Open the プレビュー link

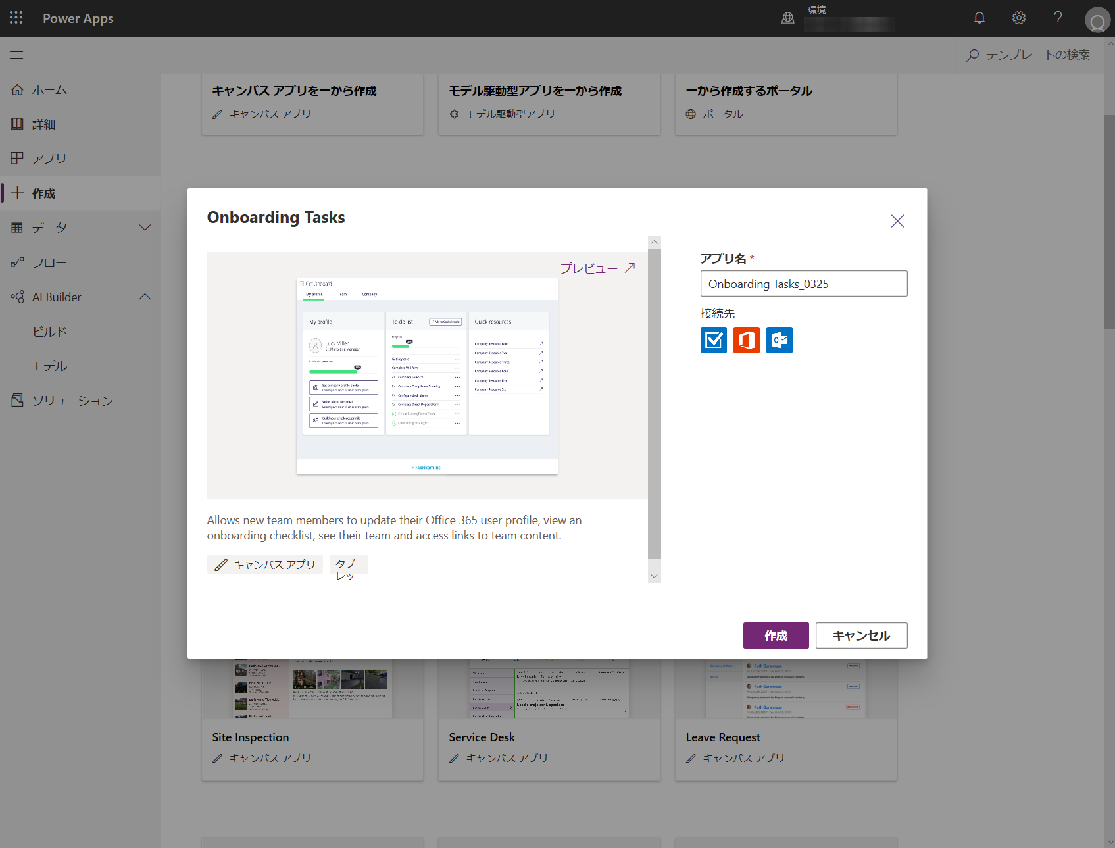point(598,268)
